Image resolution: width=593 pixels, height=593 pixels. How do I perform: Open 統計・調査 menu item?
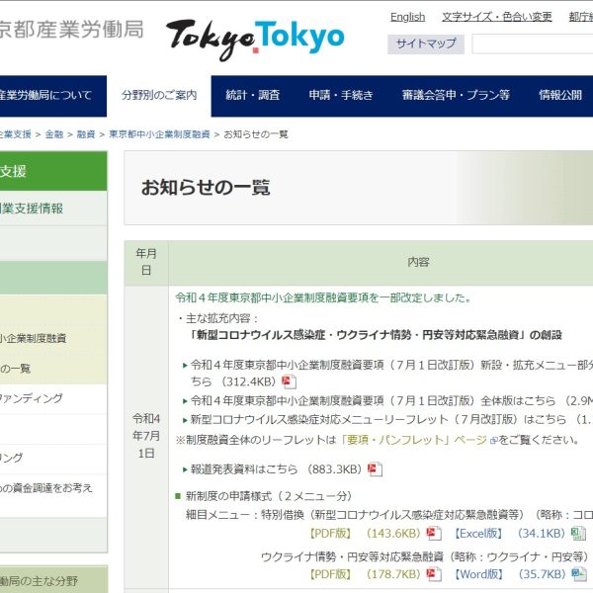coord(253,95)
